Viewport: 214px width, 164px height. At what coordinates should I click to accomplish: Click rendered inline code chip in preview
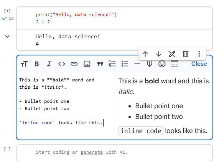click(x=141, y=131)
